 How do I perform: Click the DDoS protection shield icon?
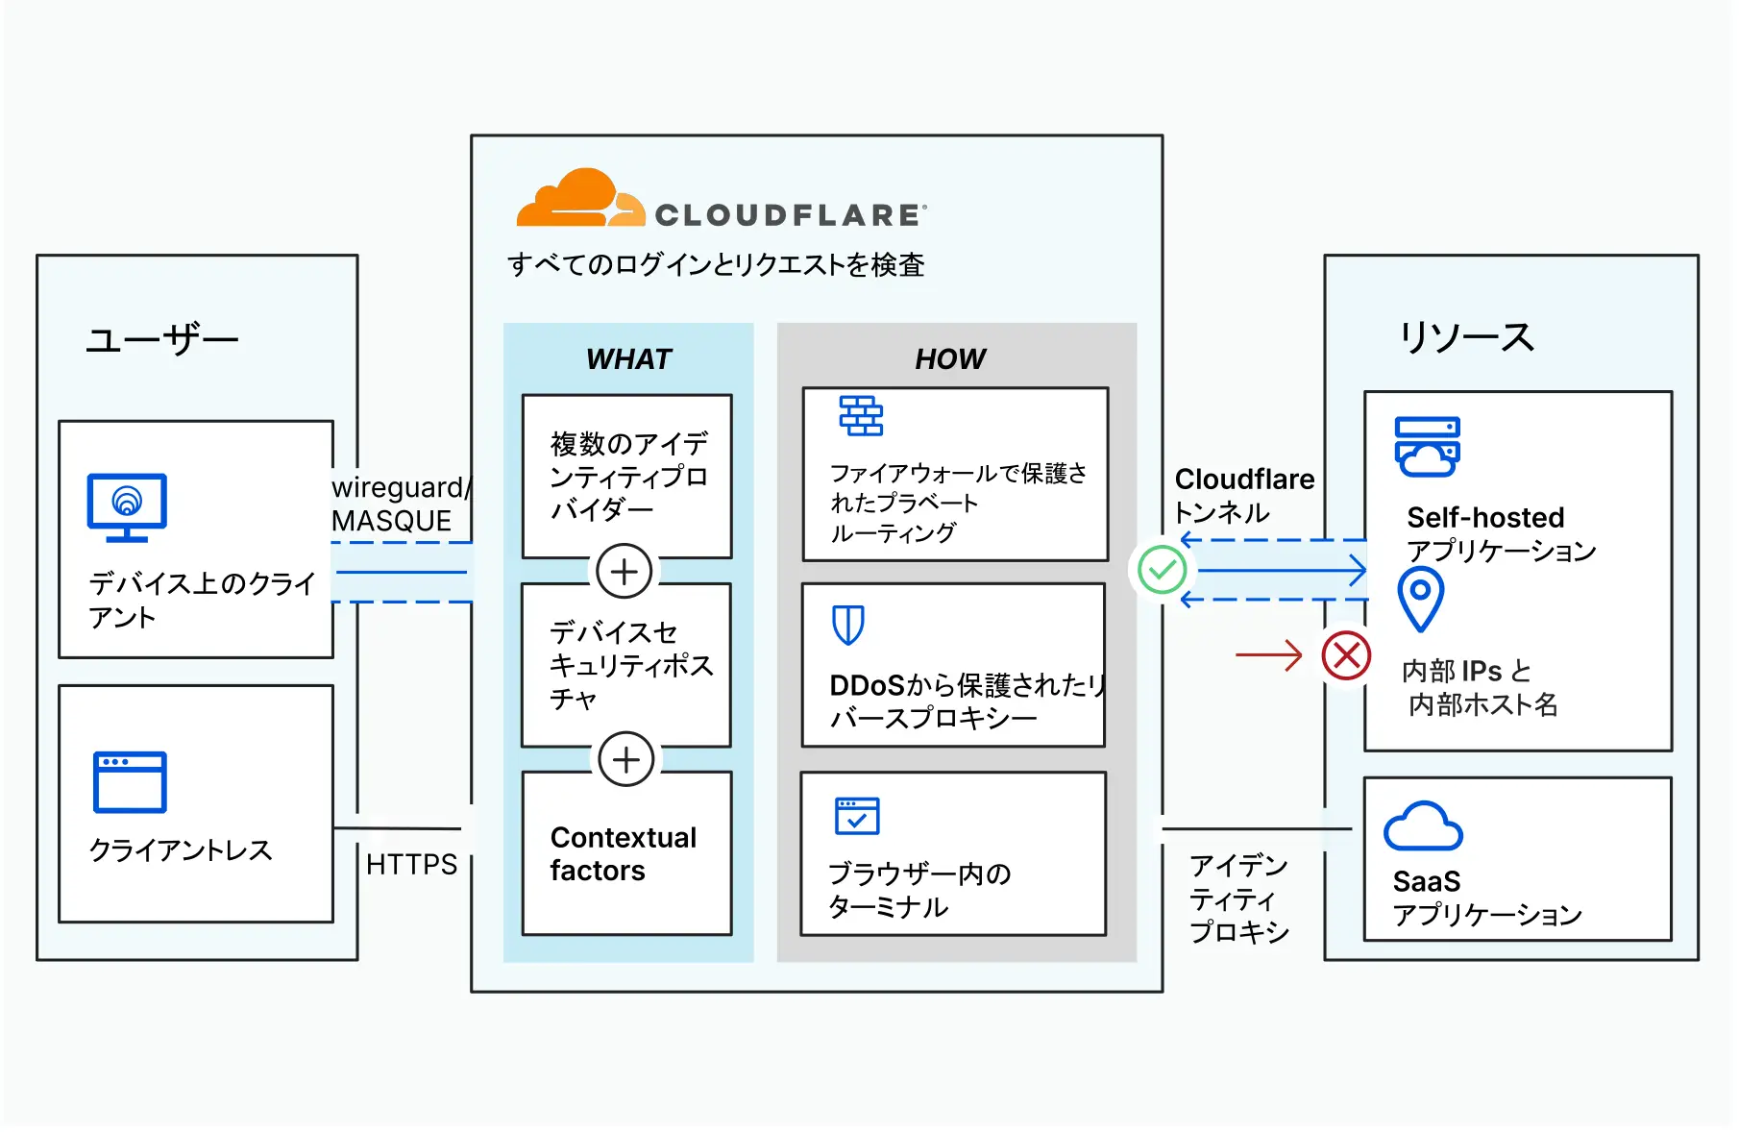point(847,625)
